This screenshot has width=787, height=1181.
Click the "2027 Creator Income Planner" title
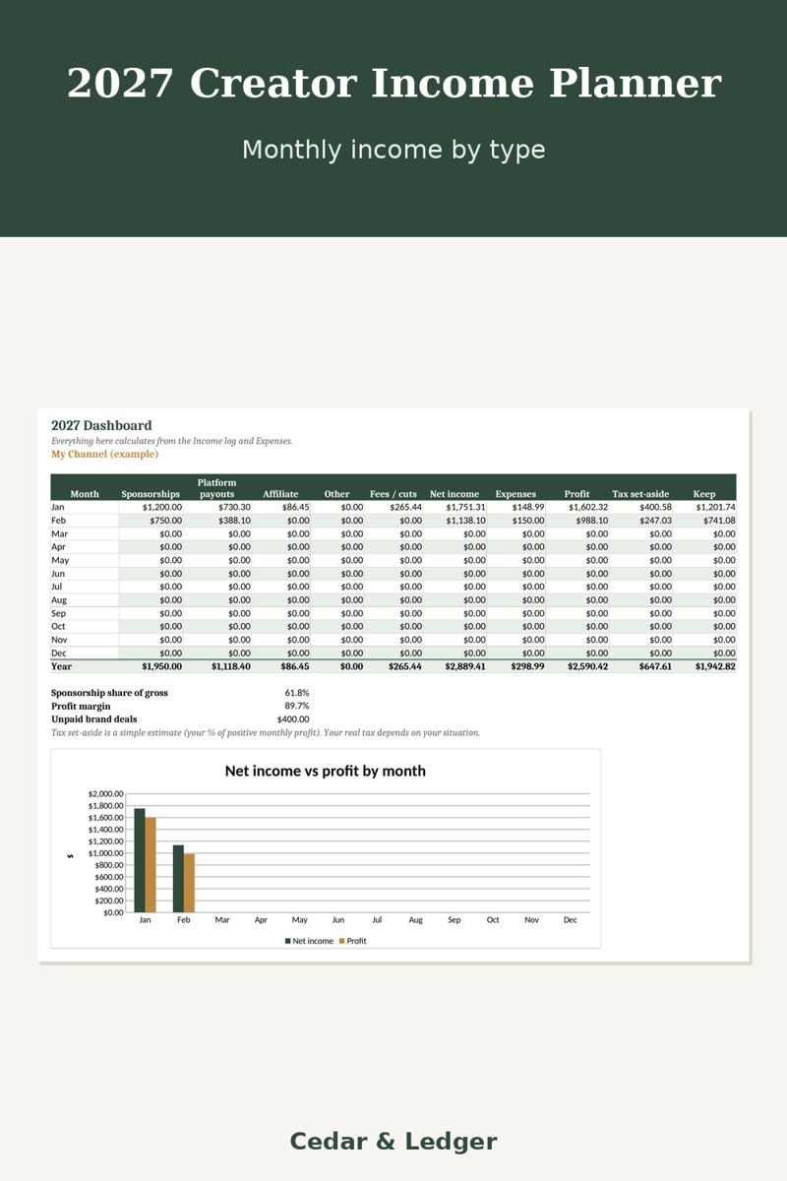click(x=393, y=84)
